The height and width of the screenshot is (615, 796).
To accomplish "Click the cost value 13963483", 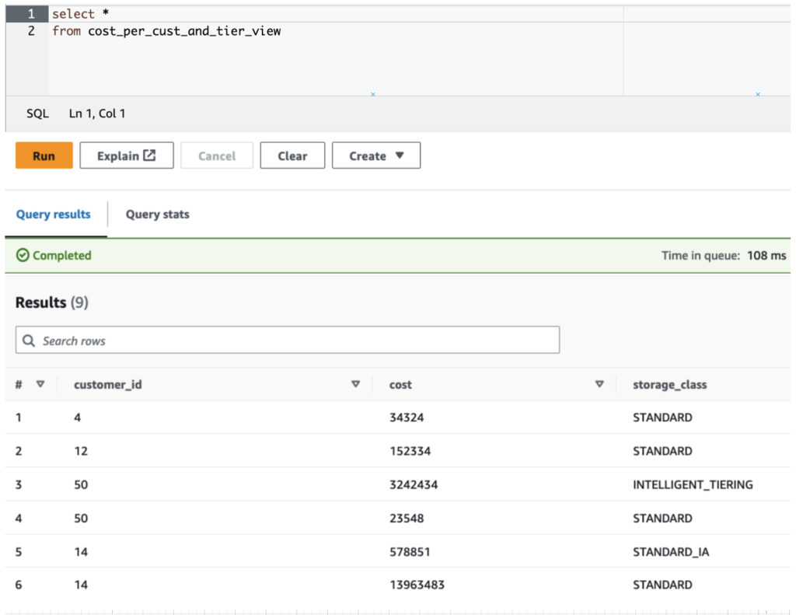I will 417,585.
